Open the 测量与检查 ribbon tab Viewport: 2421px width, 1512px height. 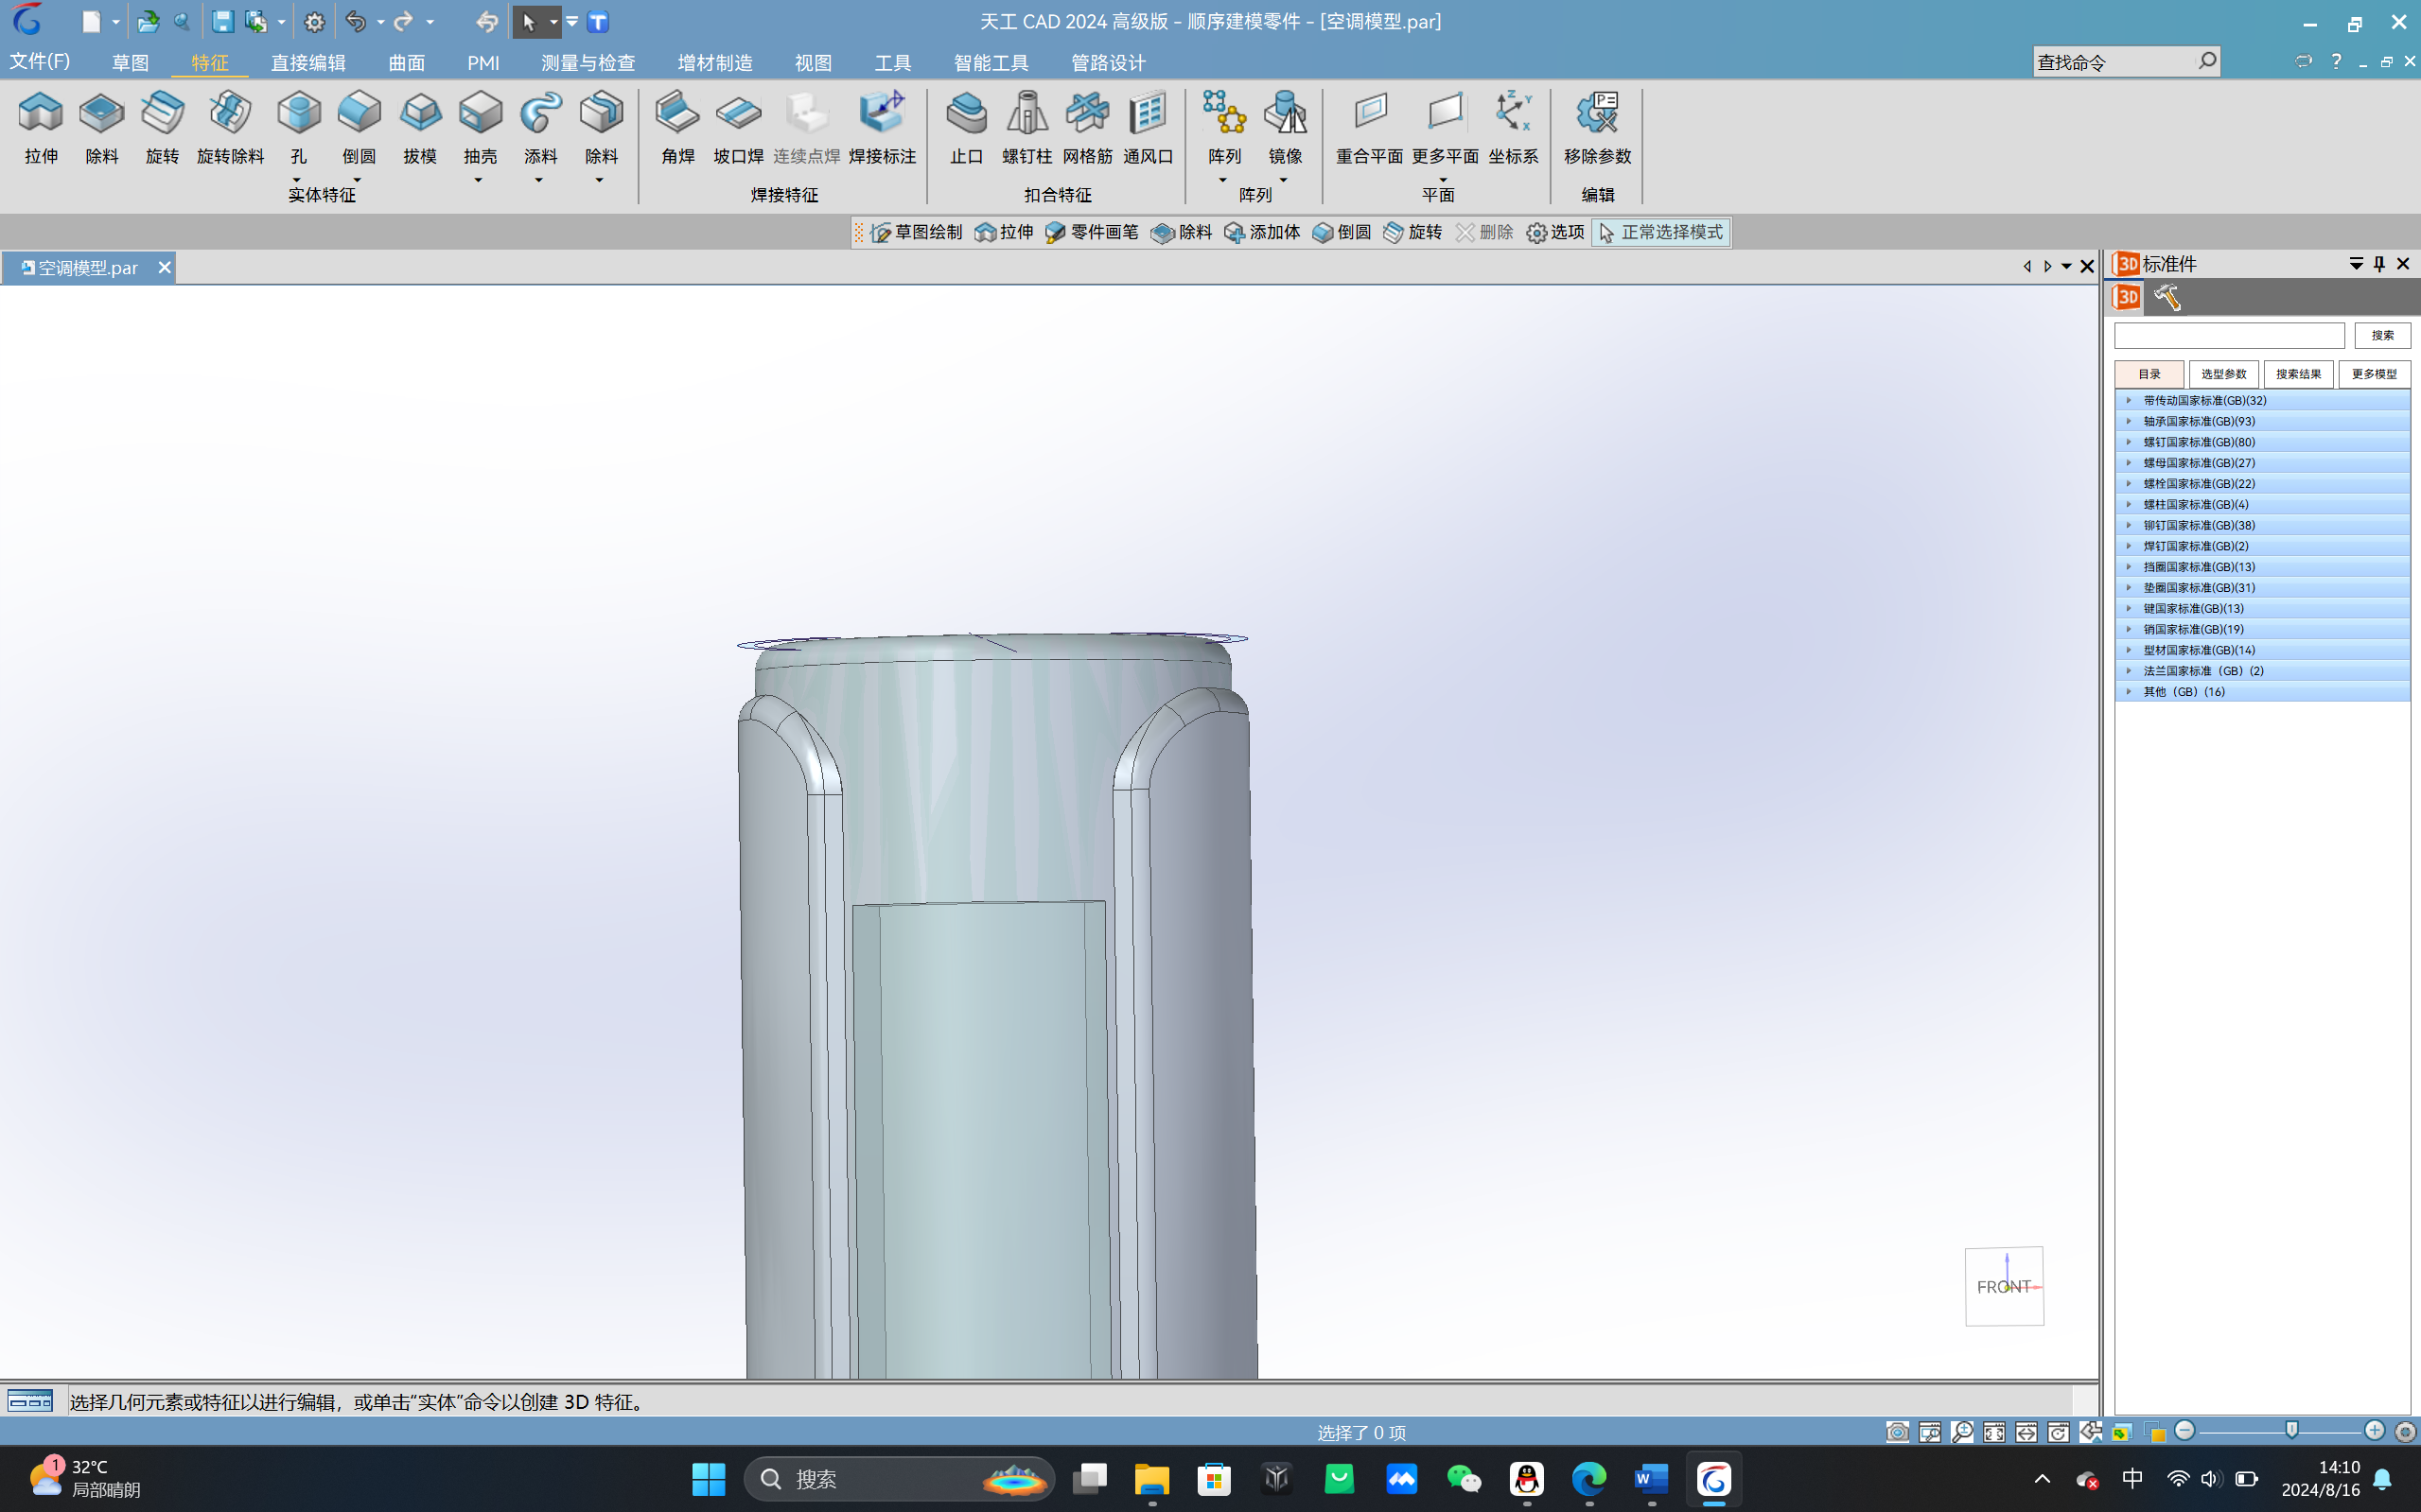pos(588,62)
